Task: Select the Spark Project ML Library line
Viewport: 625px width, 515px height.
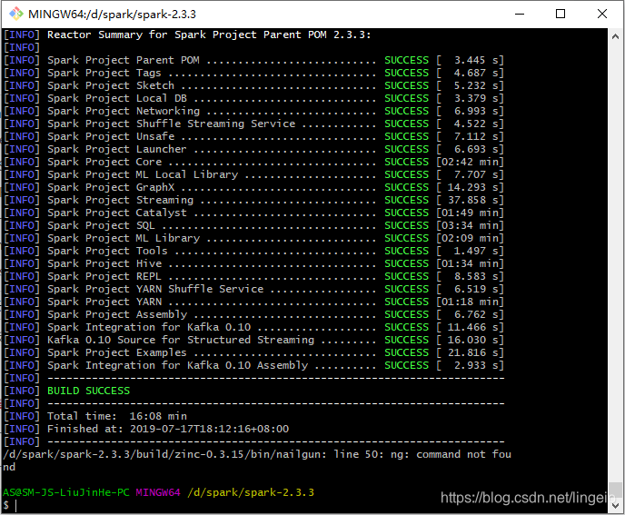Action: (254, 239)
